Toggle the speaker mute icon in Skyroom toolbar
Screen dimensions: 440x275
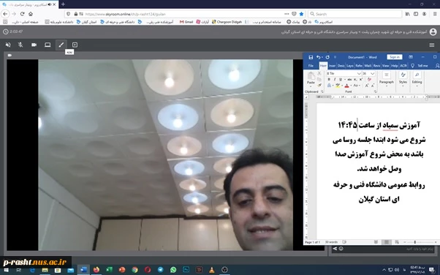coord(8,45)
